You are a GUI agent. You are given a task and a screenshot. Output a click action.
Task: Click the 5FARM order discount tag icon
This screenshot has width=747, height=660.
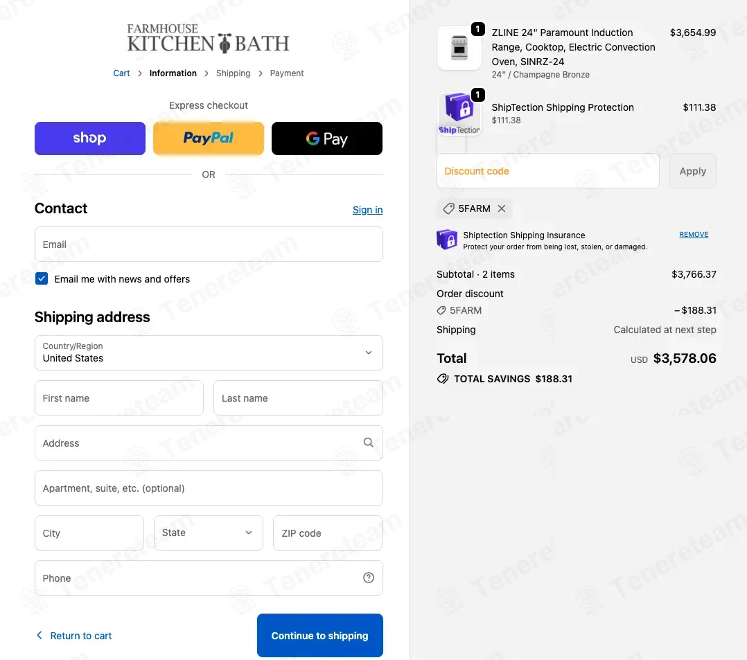[441, 310]
